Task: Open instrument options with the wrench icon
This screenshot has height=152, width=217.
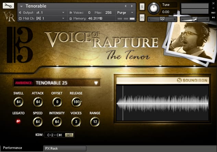Action: [8, 6]
